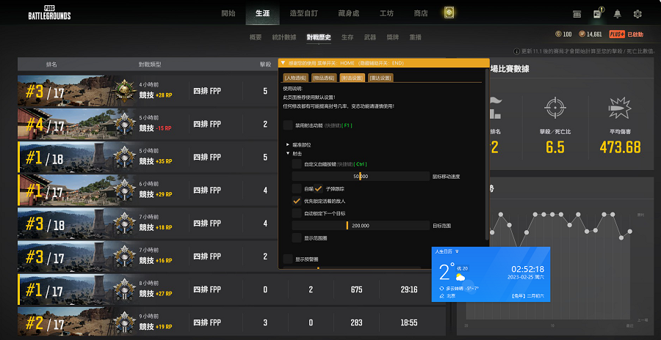Image resolution: width=661 pixels, height=340 pixels.
Task: Click the events calendar icon in top bar
Action: coord(577,14)
